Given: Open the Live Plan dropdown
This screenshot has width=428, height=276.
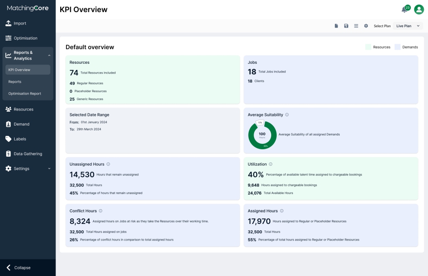Looking at the screenshot, I should pos(408,26).
